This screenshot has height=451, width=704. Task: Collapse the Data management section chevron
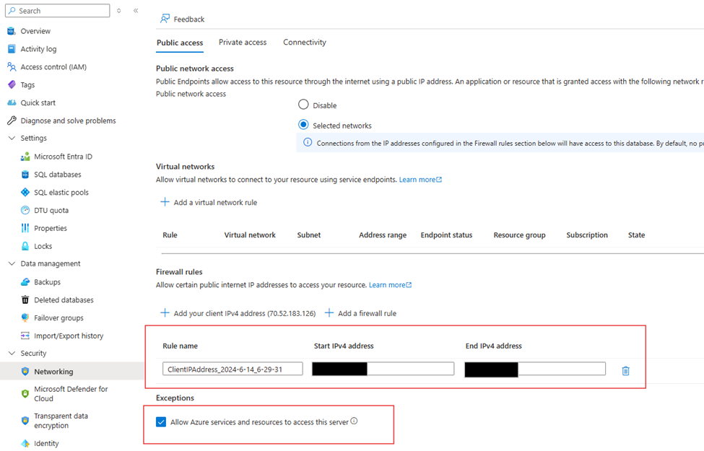[12, 263]
